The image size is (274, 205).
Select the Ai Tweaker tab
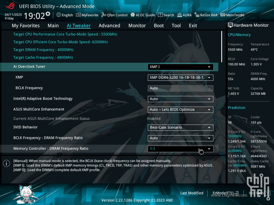[79, 26]
